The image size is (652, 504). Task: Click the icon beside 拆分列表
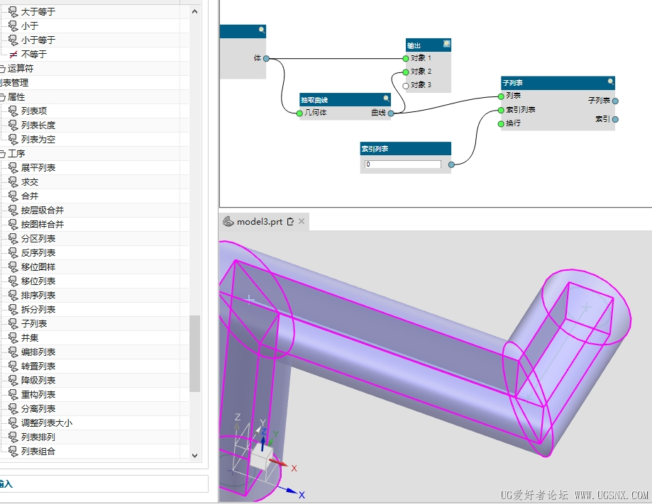pos(13,310)
